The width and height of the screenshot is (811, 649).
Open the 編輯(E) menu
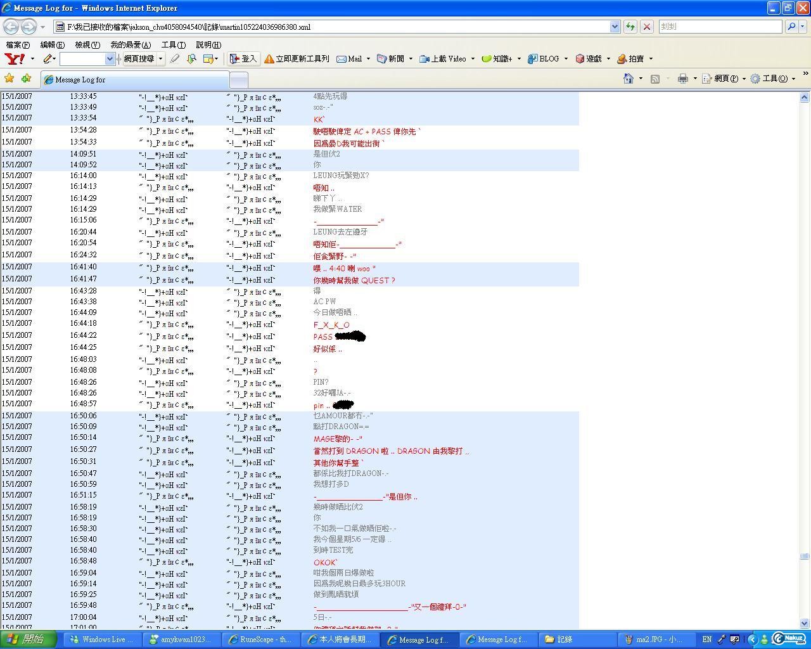(x=52, y=44)
